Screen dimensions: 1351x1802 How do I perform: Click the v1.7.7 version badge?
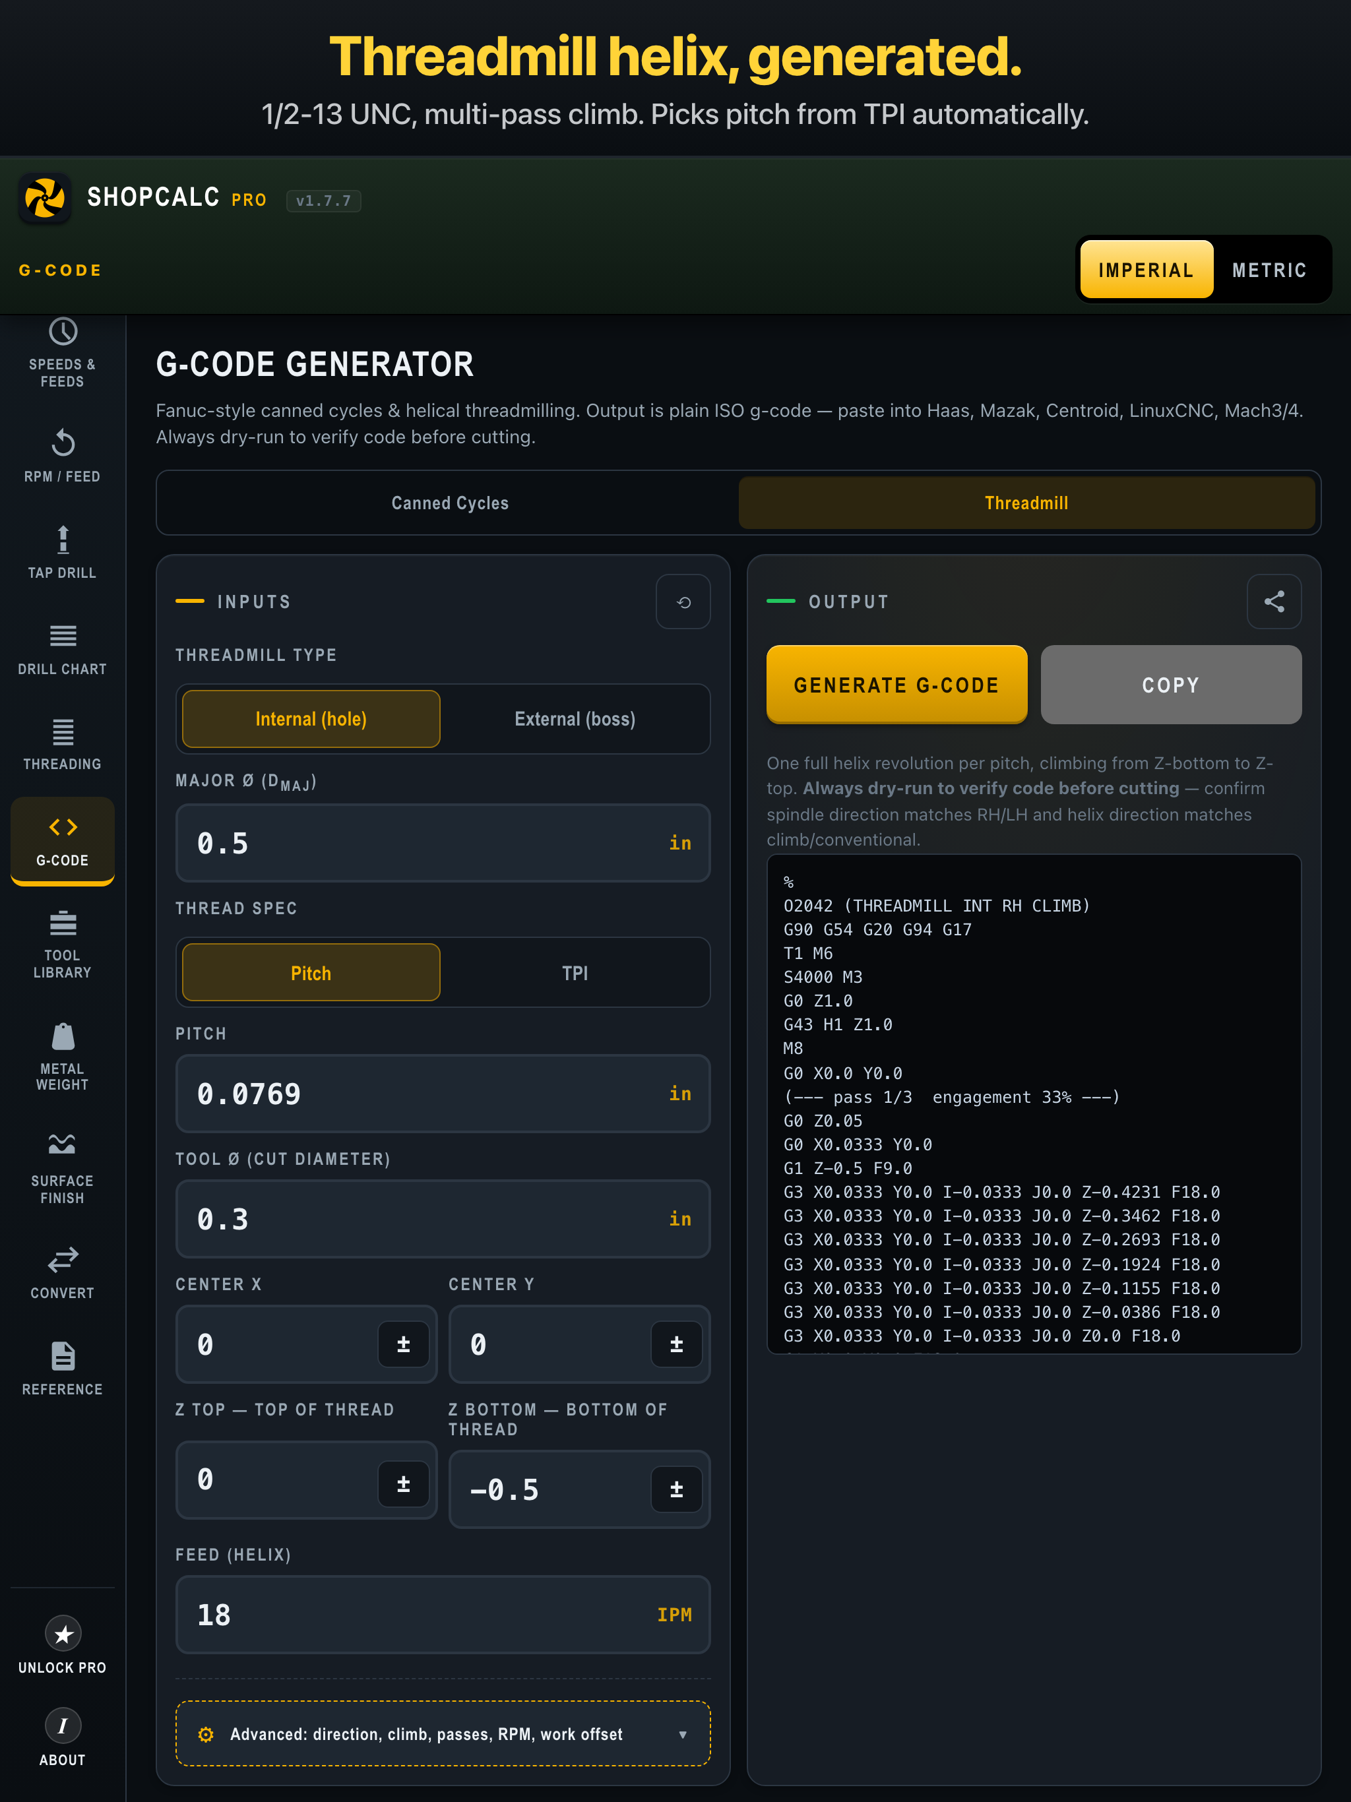[x=323, y=201]
